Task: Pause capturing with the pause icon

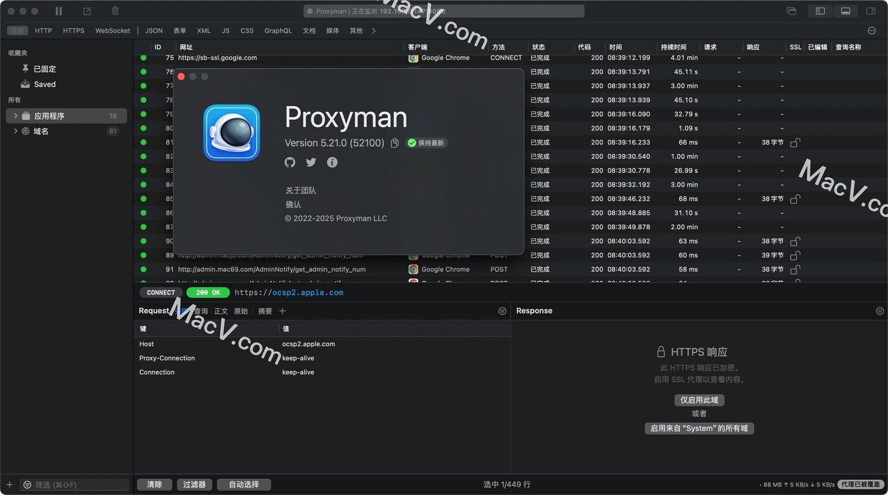Action: tap(58, 11)
